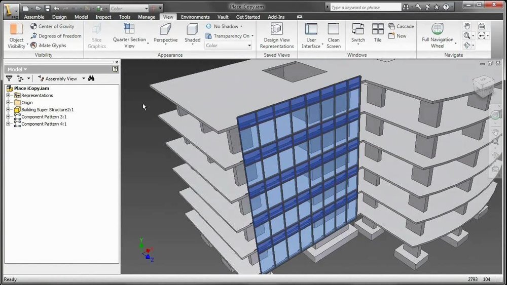Click the View Face icon in Navigate panel
The image size is (507, 285).
tap(482, 26)
